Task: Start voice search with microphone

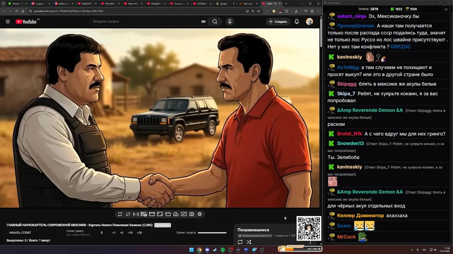Action: coord(230,22)
